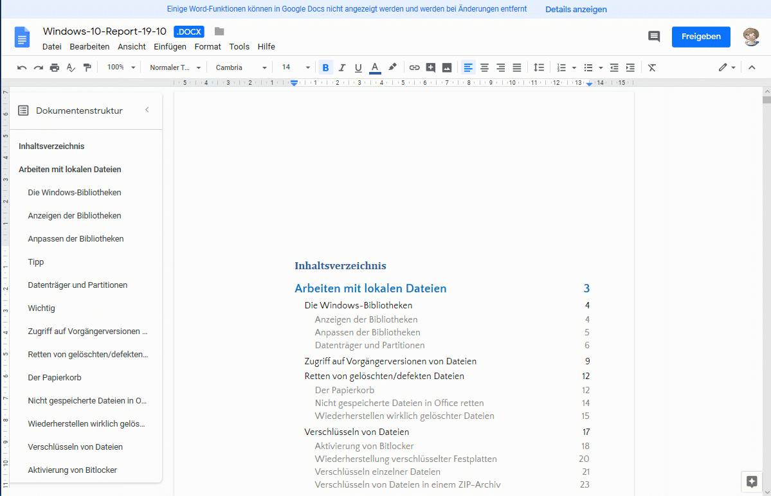Click the .DOCX badge

pyautogui.click(x=189, y=32)
